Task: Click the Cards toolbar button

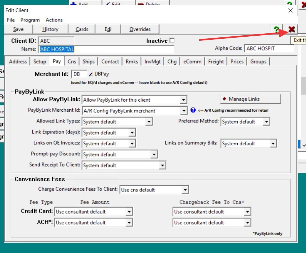Action: (82, 29)
